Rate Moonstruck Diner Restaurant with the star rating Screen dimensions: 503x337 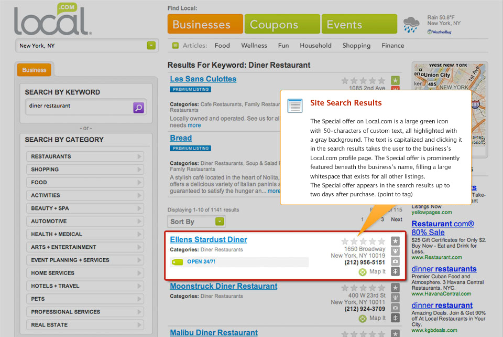363,288
